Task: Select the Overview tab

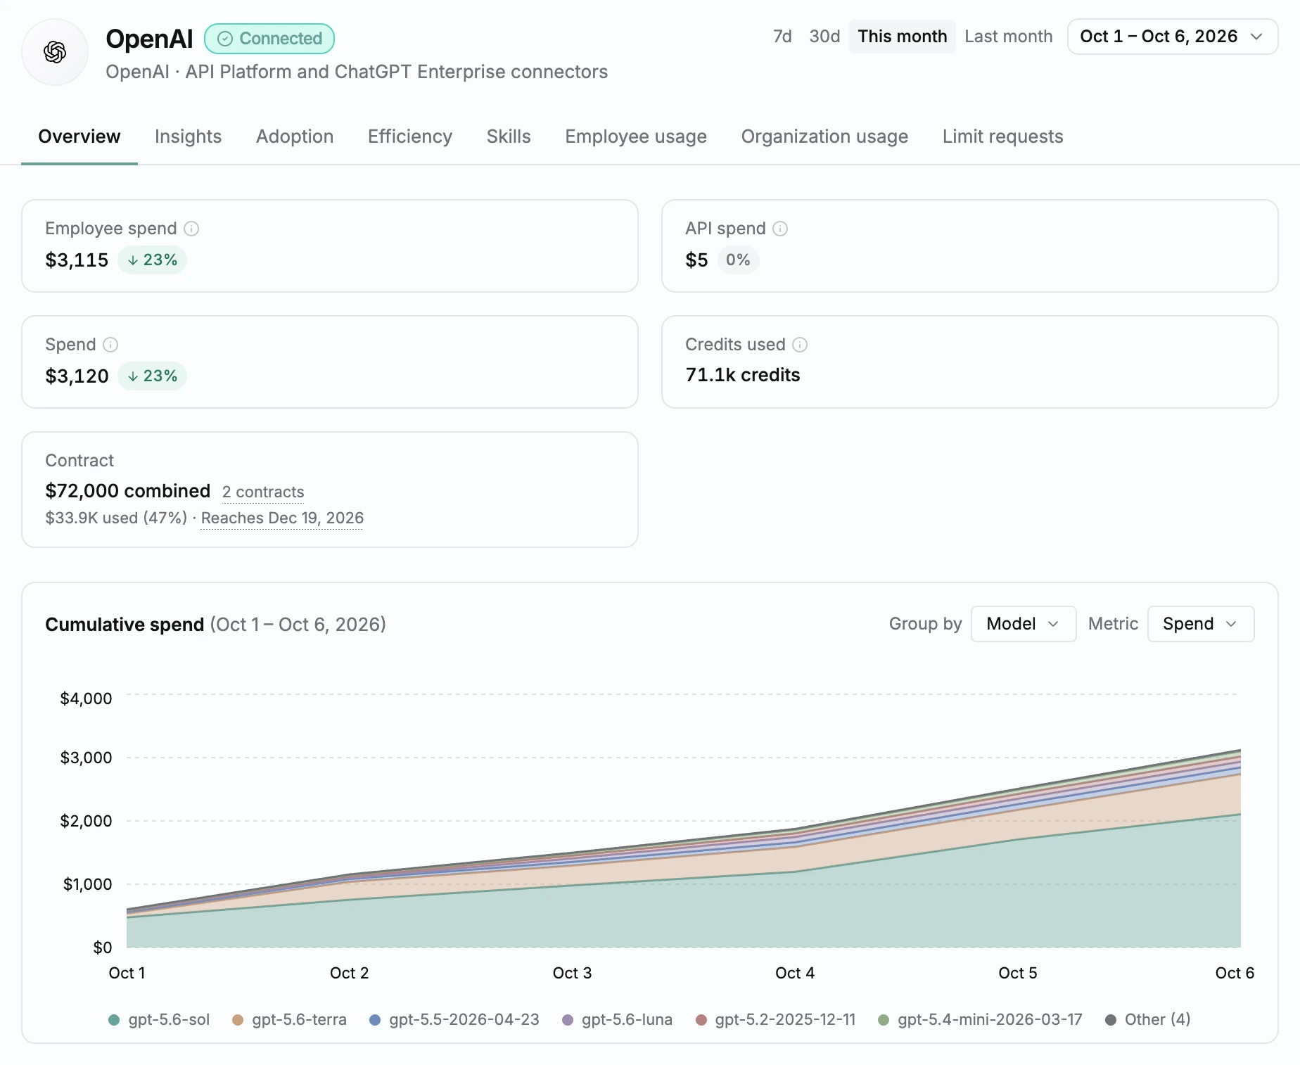Action: 79,136
